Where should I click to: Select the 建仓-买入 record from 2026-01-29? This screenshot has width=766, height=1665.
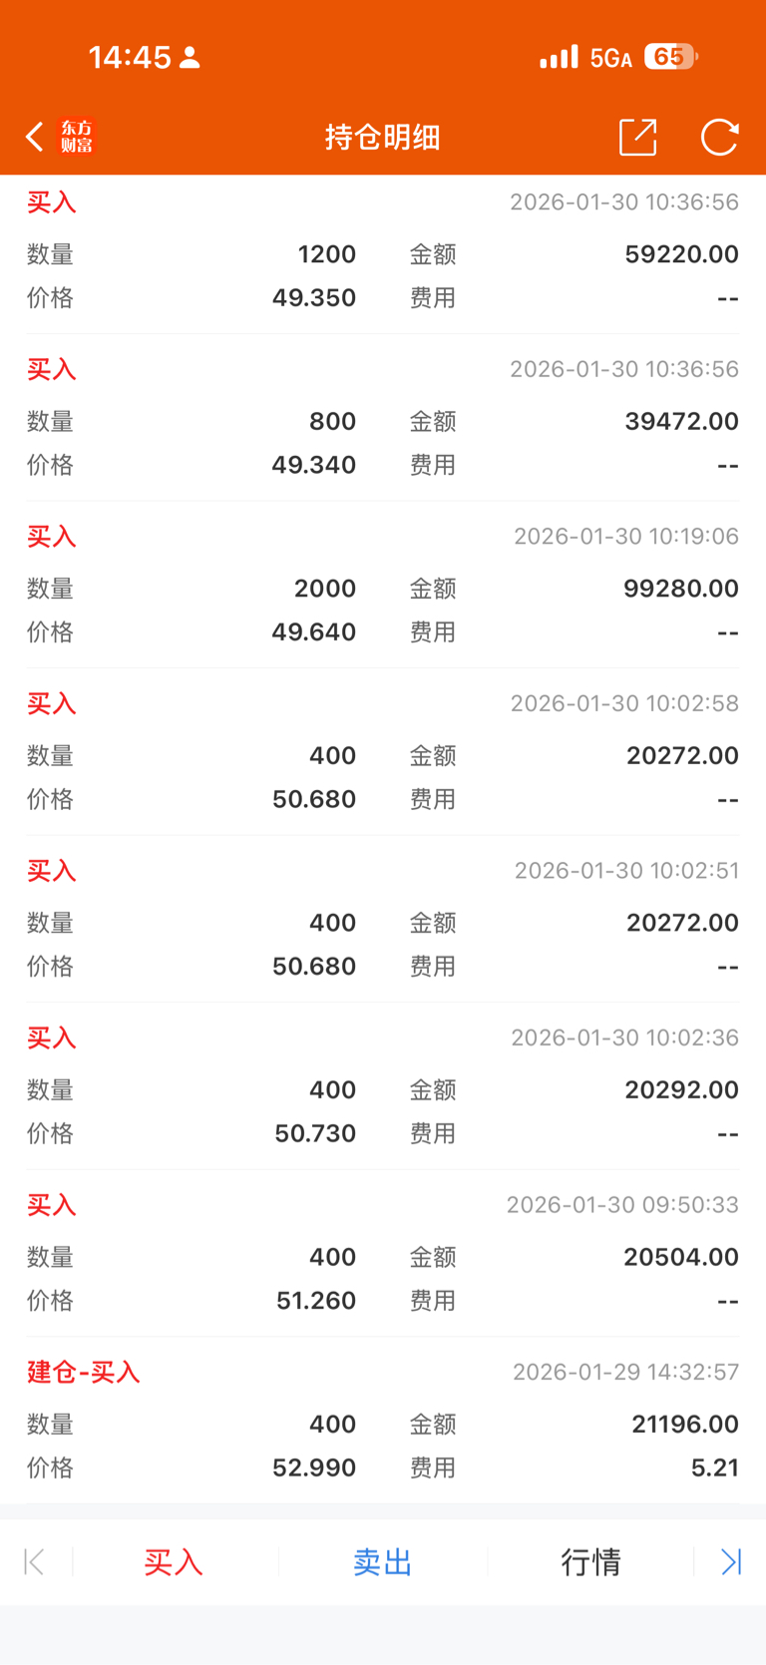pos(383,1420)
